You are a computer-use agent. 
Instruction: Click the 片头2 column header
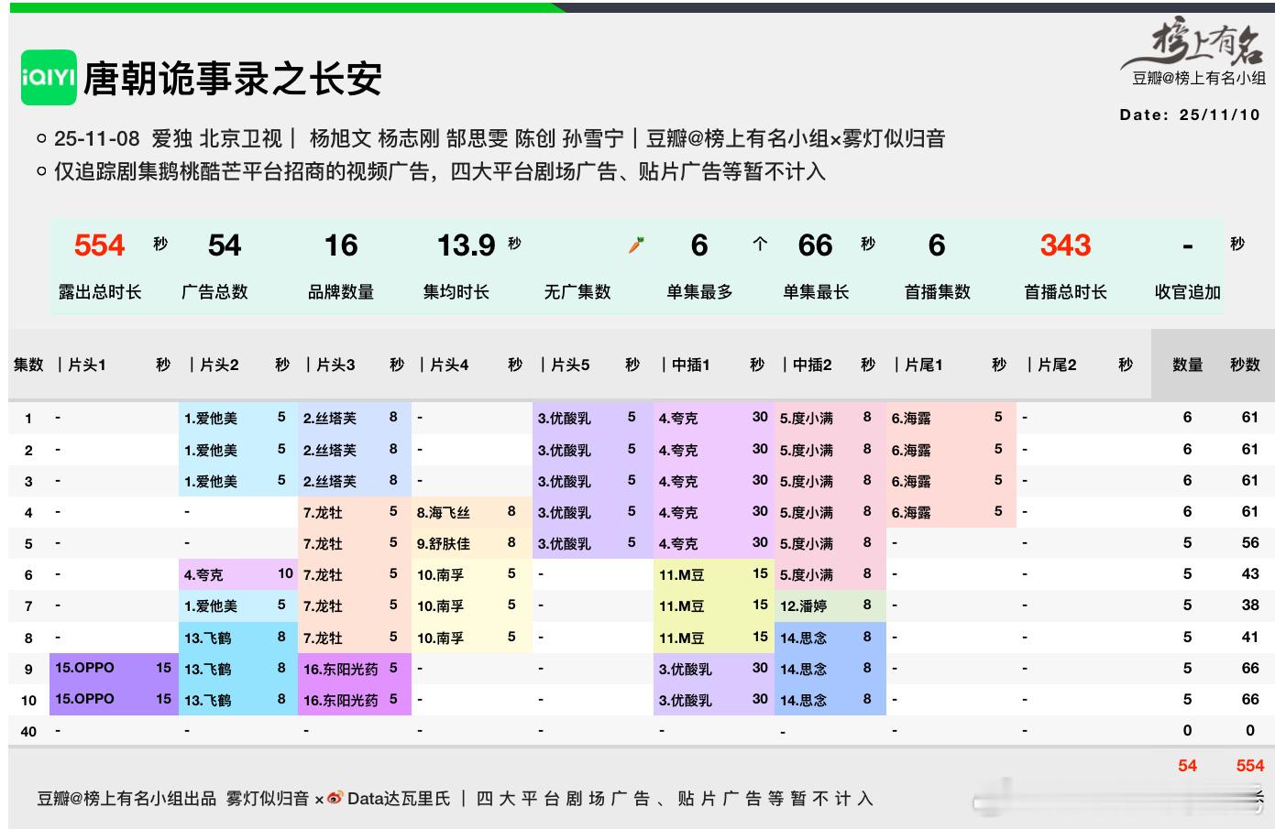click(x=219, y=365)
